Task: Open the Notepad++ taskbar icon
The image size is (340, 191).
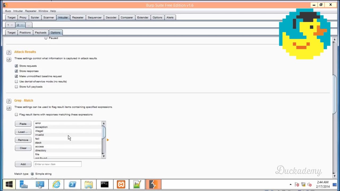Action: 137,184
